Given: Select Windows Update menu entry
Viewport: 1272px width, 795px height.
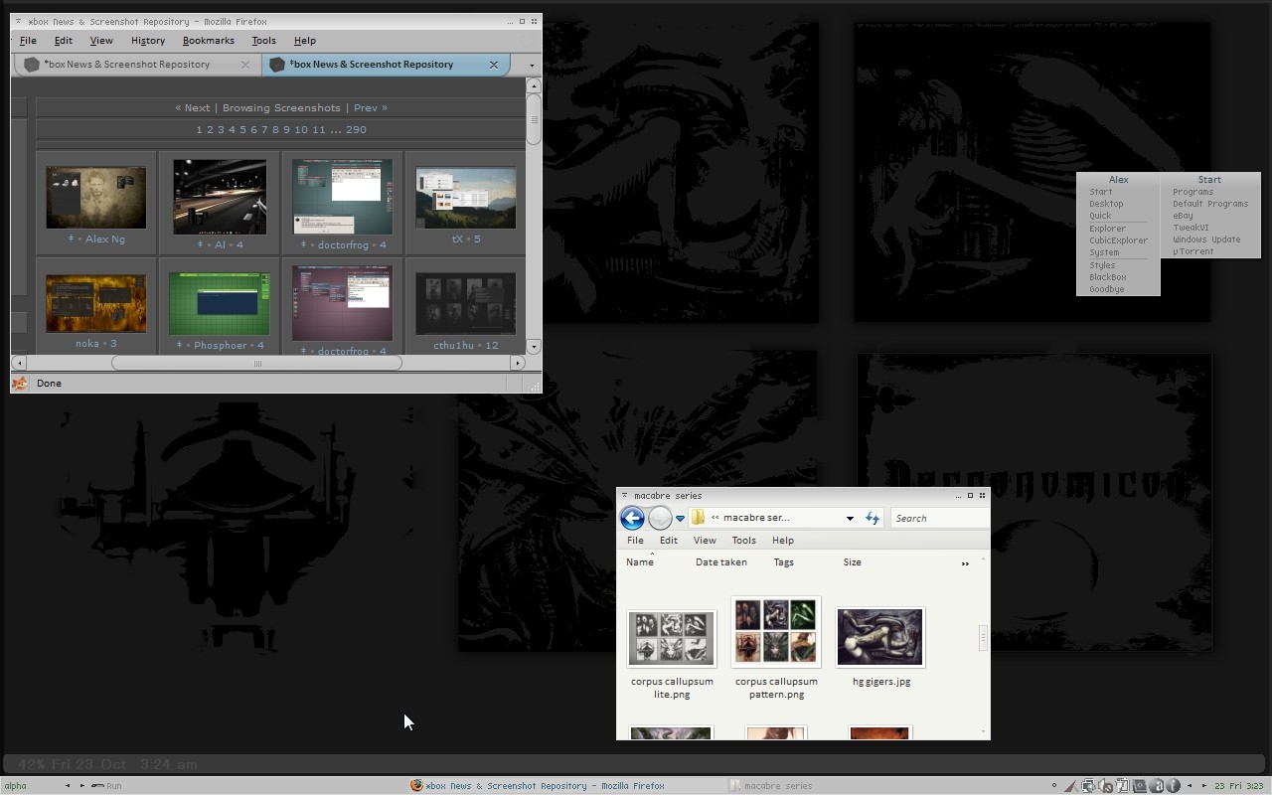Looking at the screenshot, I should click(x=1206, y=239).
